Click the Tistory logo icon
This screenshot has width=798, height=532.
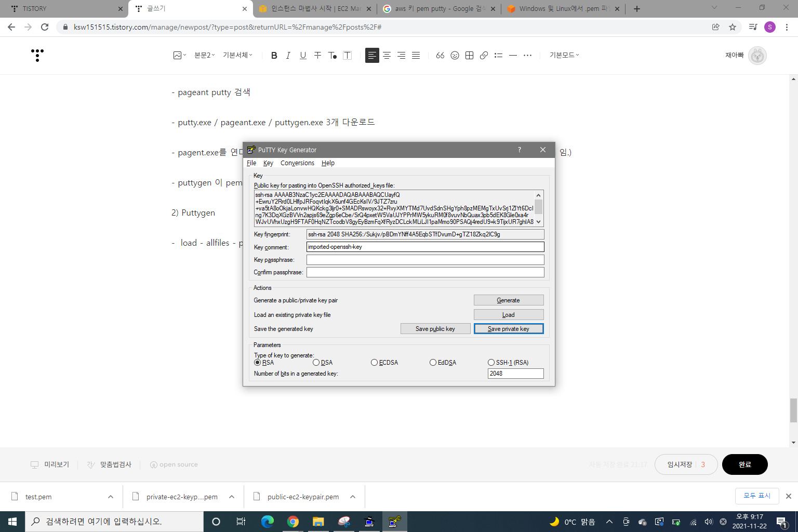point(37,55)
